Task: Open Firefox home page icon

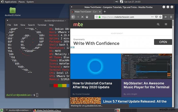Action: (x=87, y=17)
